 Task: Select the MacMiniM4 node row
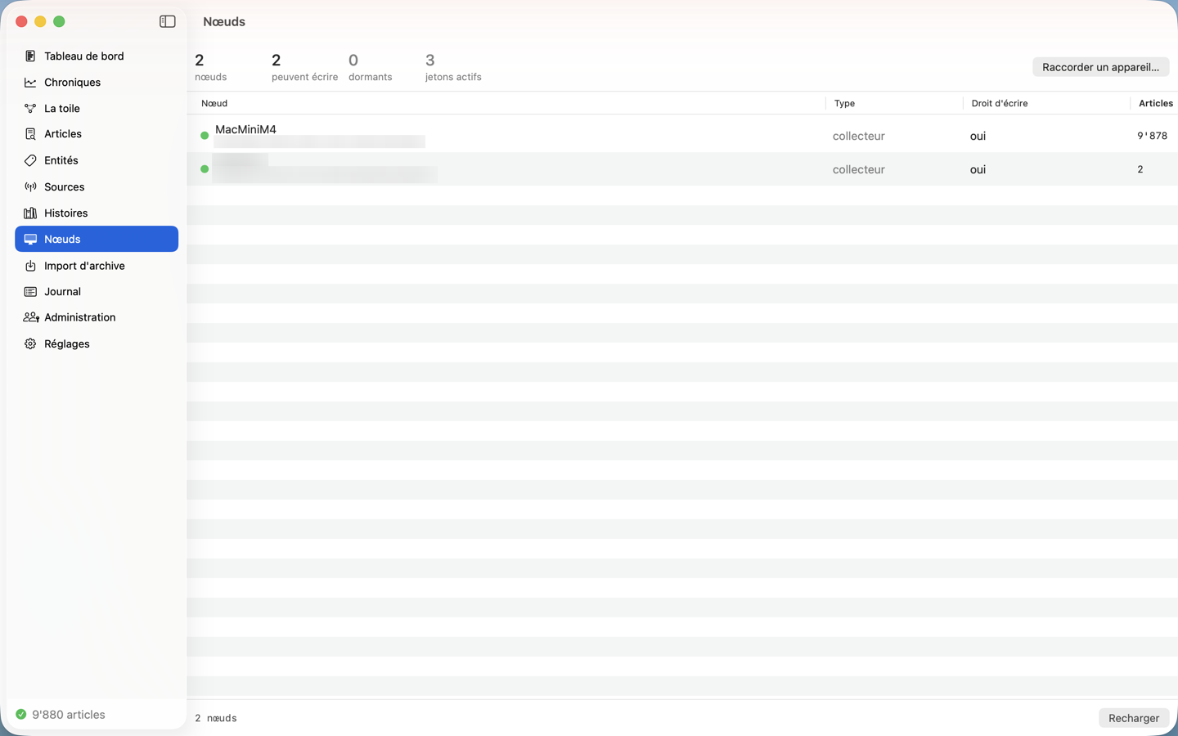click(x=682, y=136)
